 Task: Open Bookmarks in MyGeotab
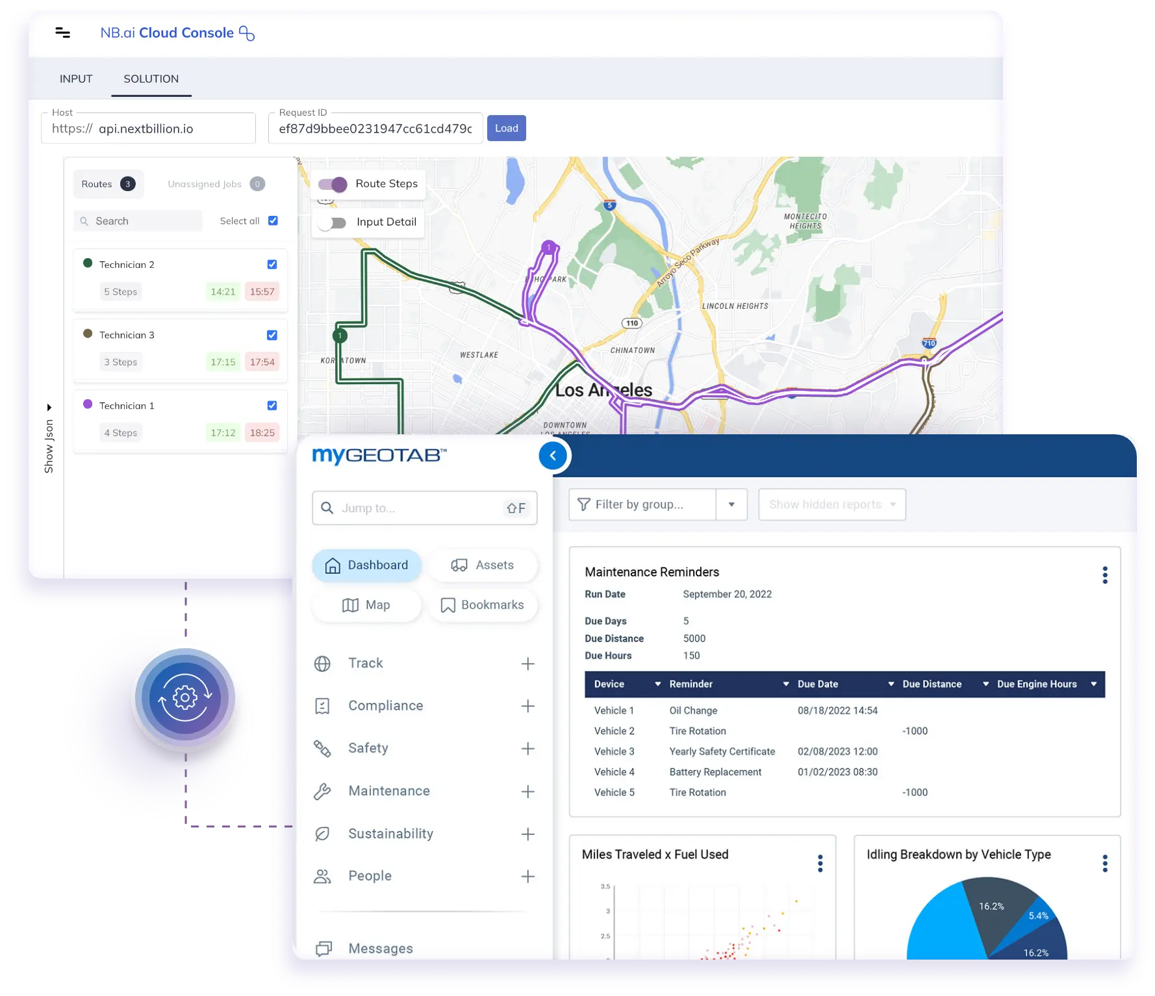(x=483, y=605)
